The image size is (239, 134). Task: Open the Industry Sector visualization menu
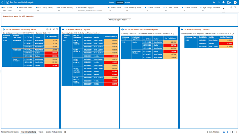coord(57,29)
